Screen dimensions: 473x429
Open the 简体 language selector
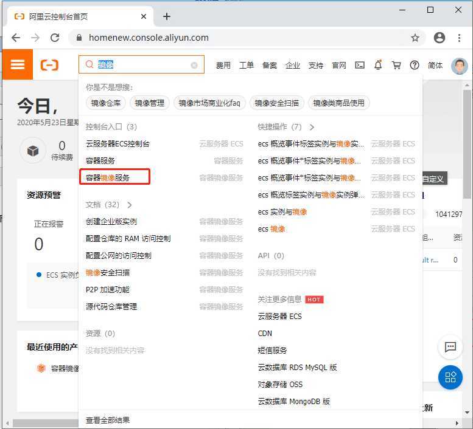click(435, 65)
